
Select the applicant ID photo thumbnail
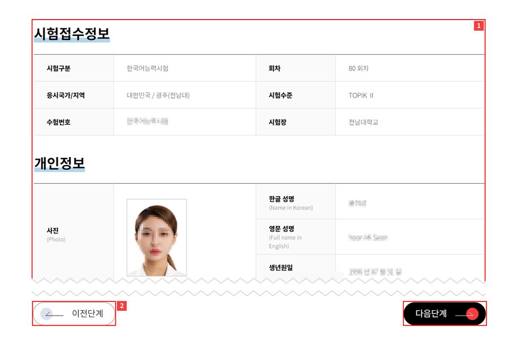156,237
